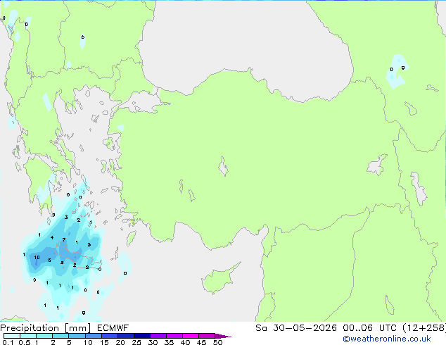Click the '10' precipitation value west of Crete
Screen dimensions: 446x345
click(x=37, y=257)
